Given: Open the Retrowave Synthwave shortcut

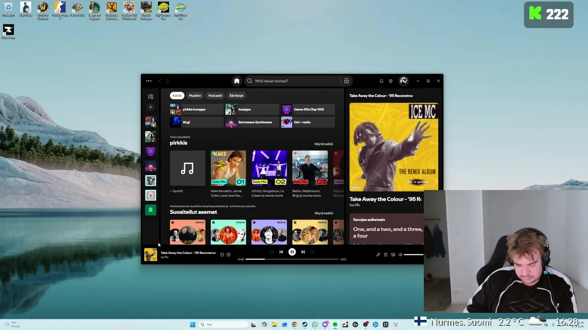Looking at the screenshot, I should click(252, 122).
